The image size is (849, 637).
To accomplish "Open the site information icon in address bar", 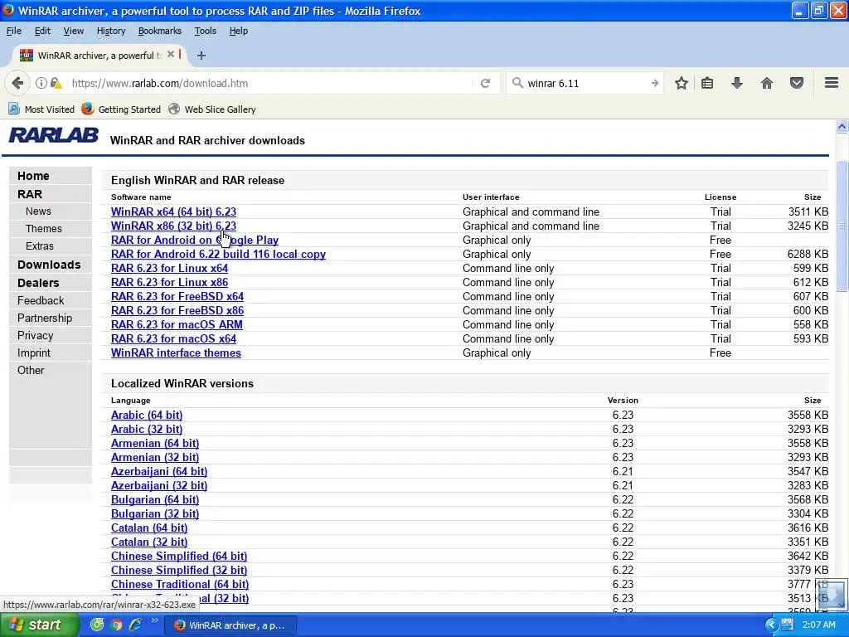I will (41, 83).
